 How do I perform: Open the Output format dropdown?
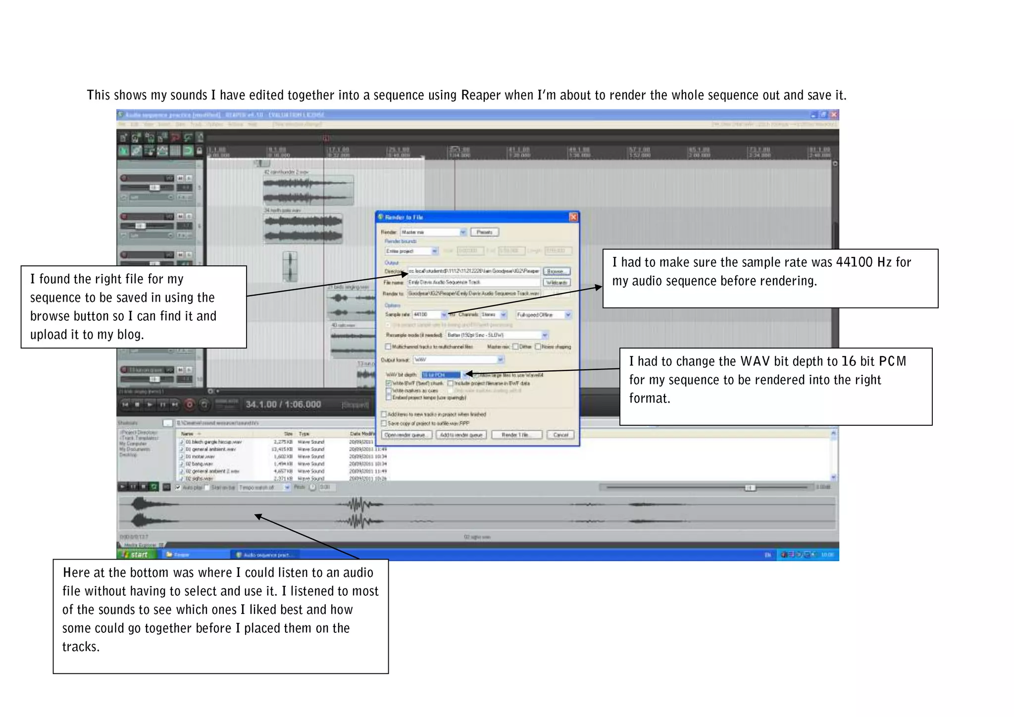(501, 359)
